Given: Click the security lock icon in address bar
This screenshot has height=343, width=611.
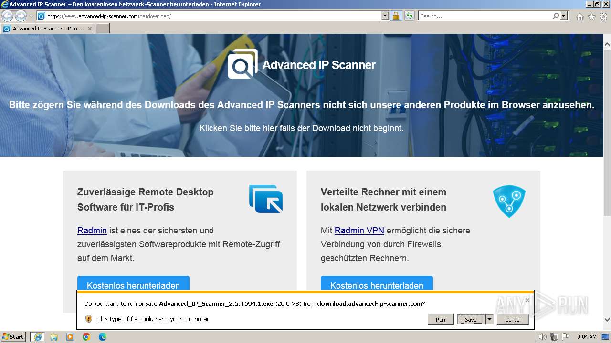Looking at the screenshot, I should [x=396, y=16].
